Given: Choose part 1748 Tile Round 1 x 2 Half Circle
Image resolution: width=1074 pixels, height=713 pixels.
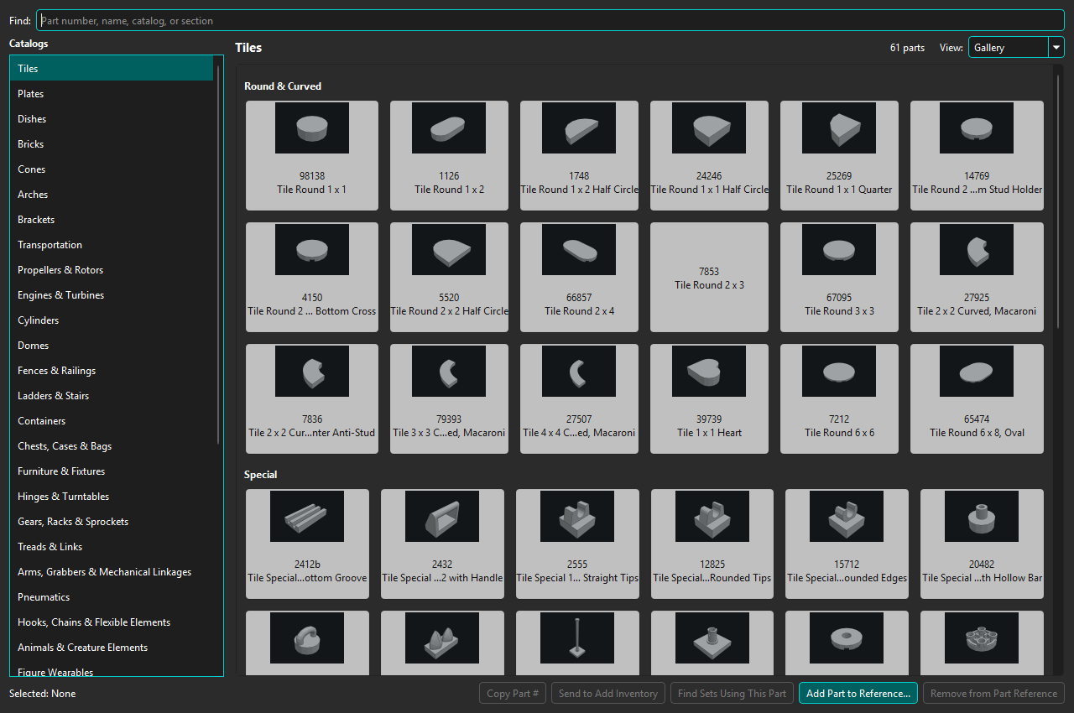Looking at the screenshot, I should 579,155.
